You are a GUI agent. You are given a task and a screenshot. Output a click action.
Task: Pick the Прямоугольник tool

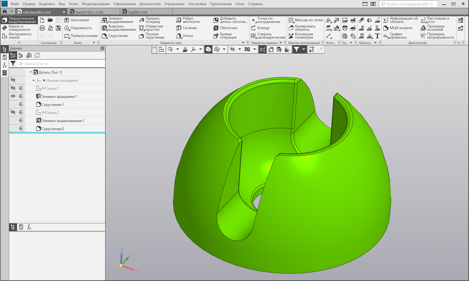click(x=81, y=36)
